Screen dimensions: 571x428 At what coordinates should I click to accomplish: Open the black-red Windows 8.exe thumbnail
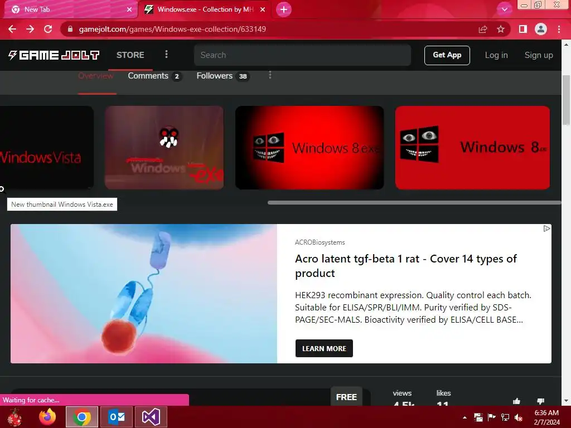[x=309, y=147]
